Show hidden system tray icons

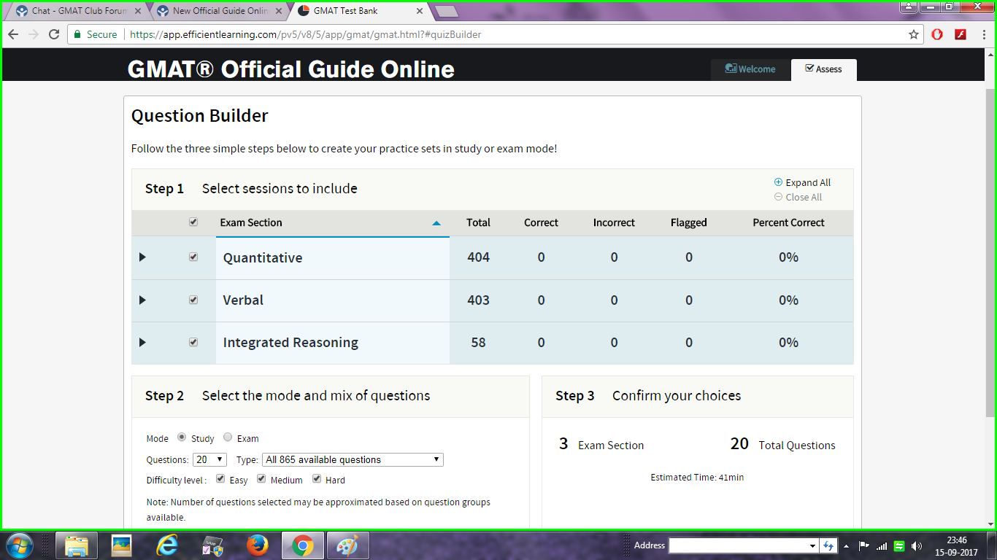click(x=846, y=545)
